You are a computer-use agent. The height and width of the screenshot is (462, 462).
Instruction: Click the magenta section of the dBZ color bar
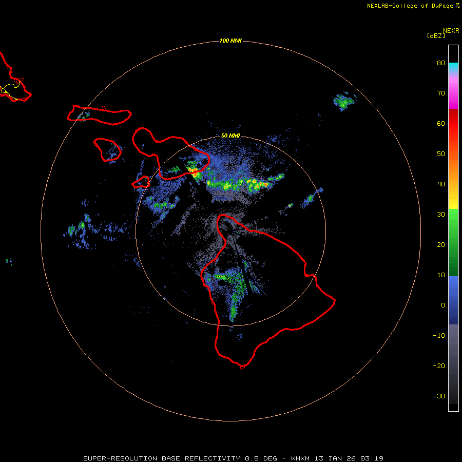click(453, 94)
